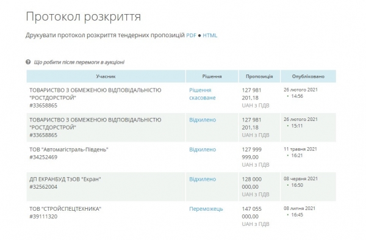
Task: Click the 'Рішення' column header
Action: click(x=212, y=76)
